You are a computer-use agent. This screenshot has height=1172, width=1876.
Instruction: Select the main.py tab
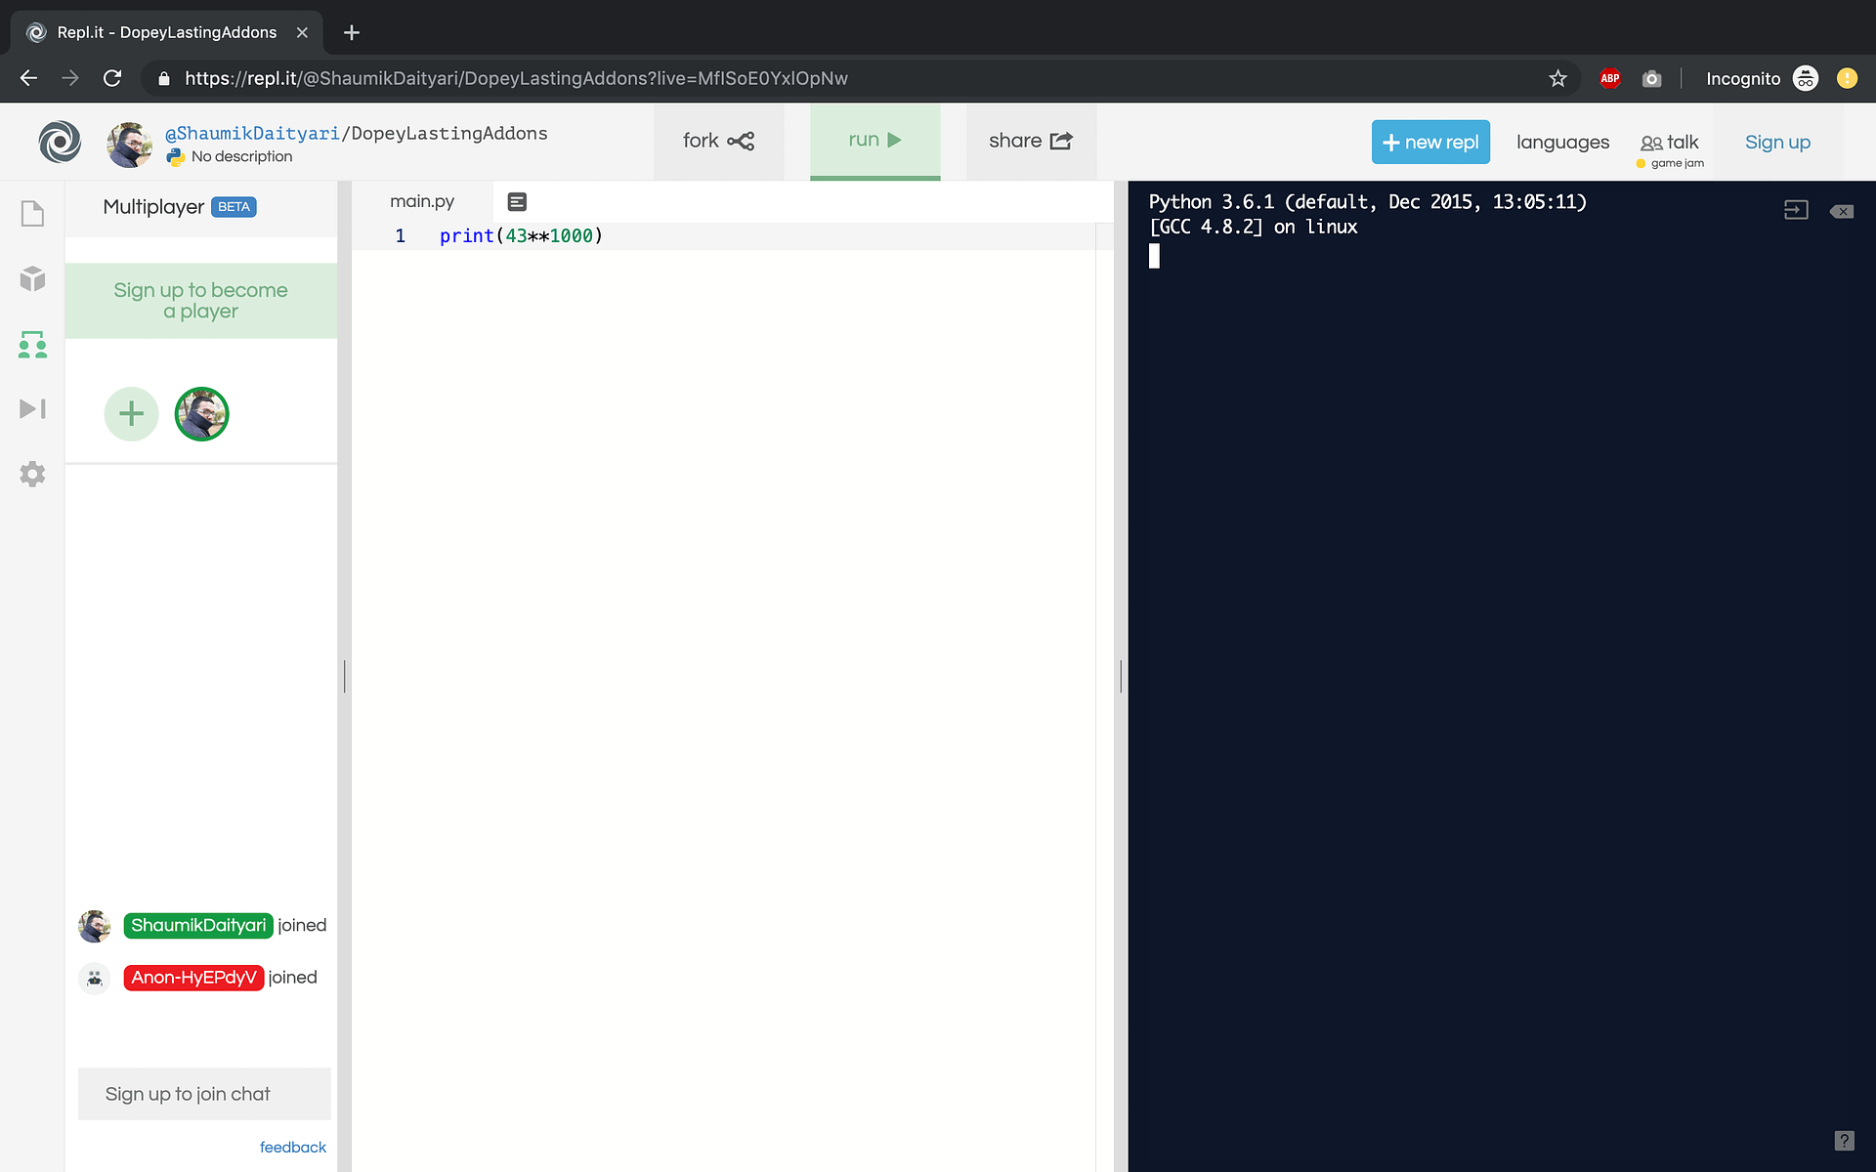422,201
